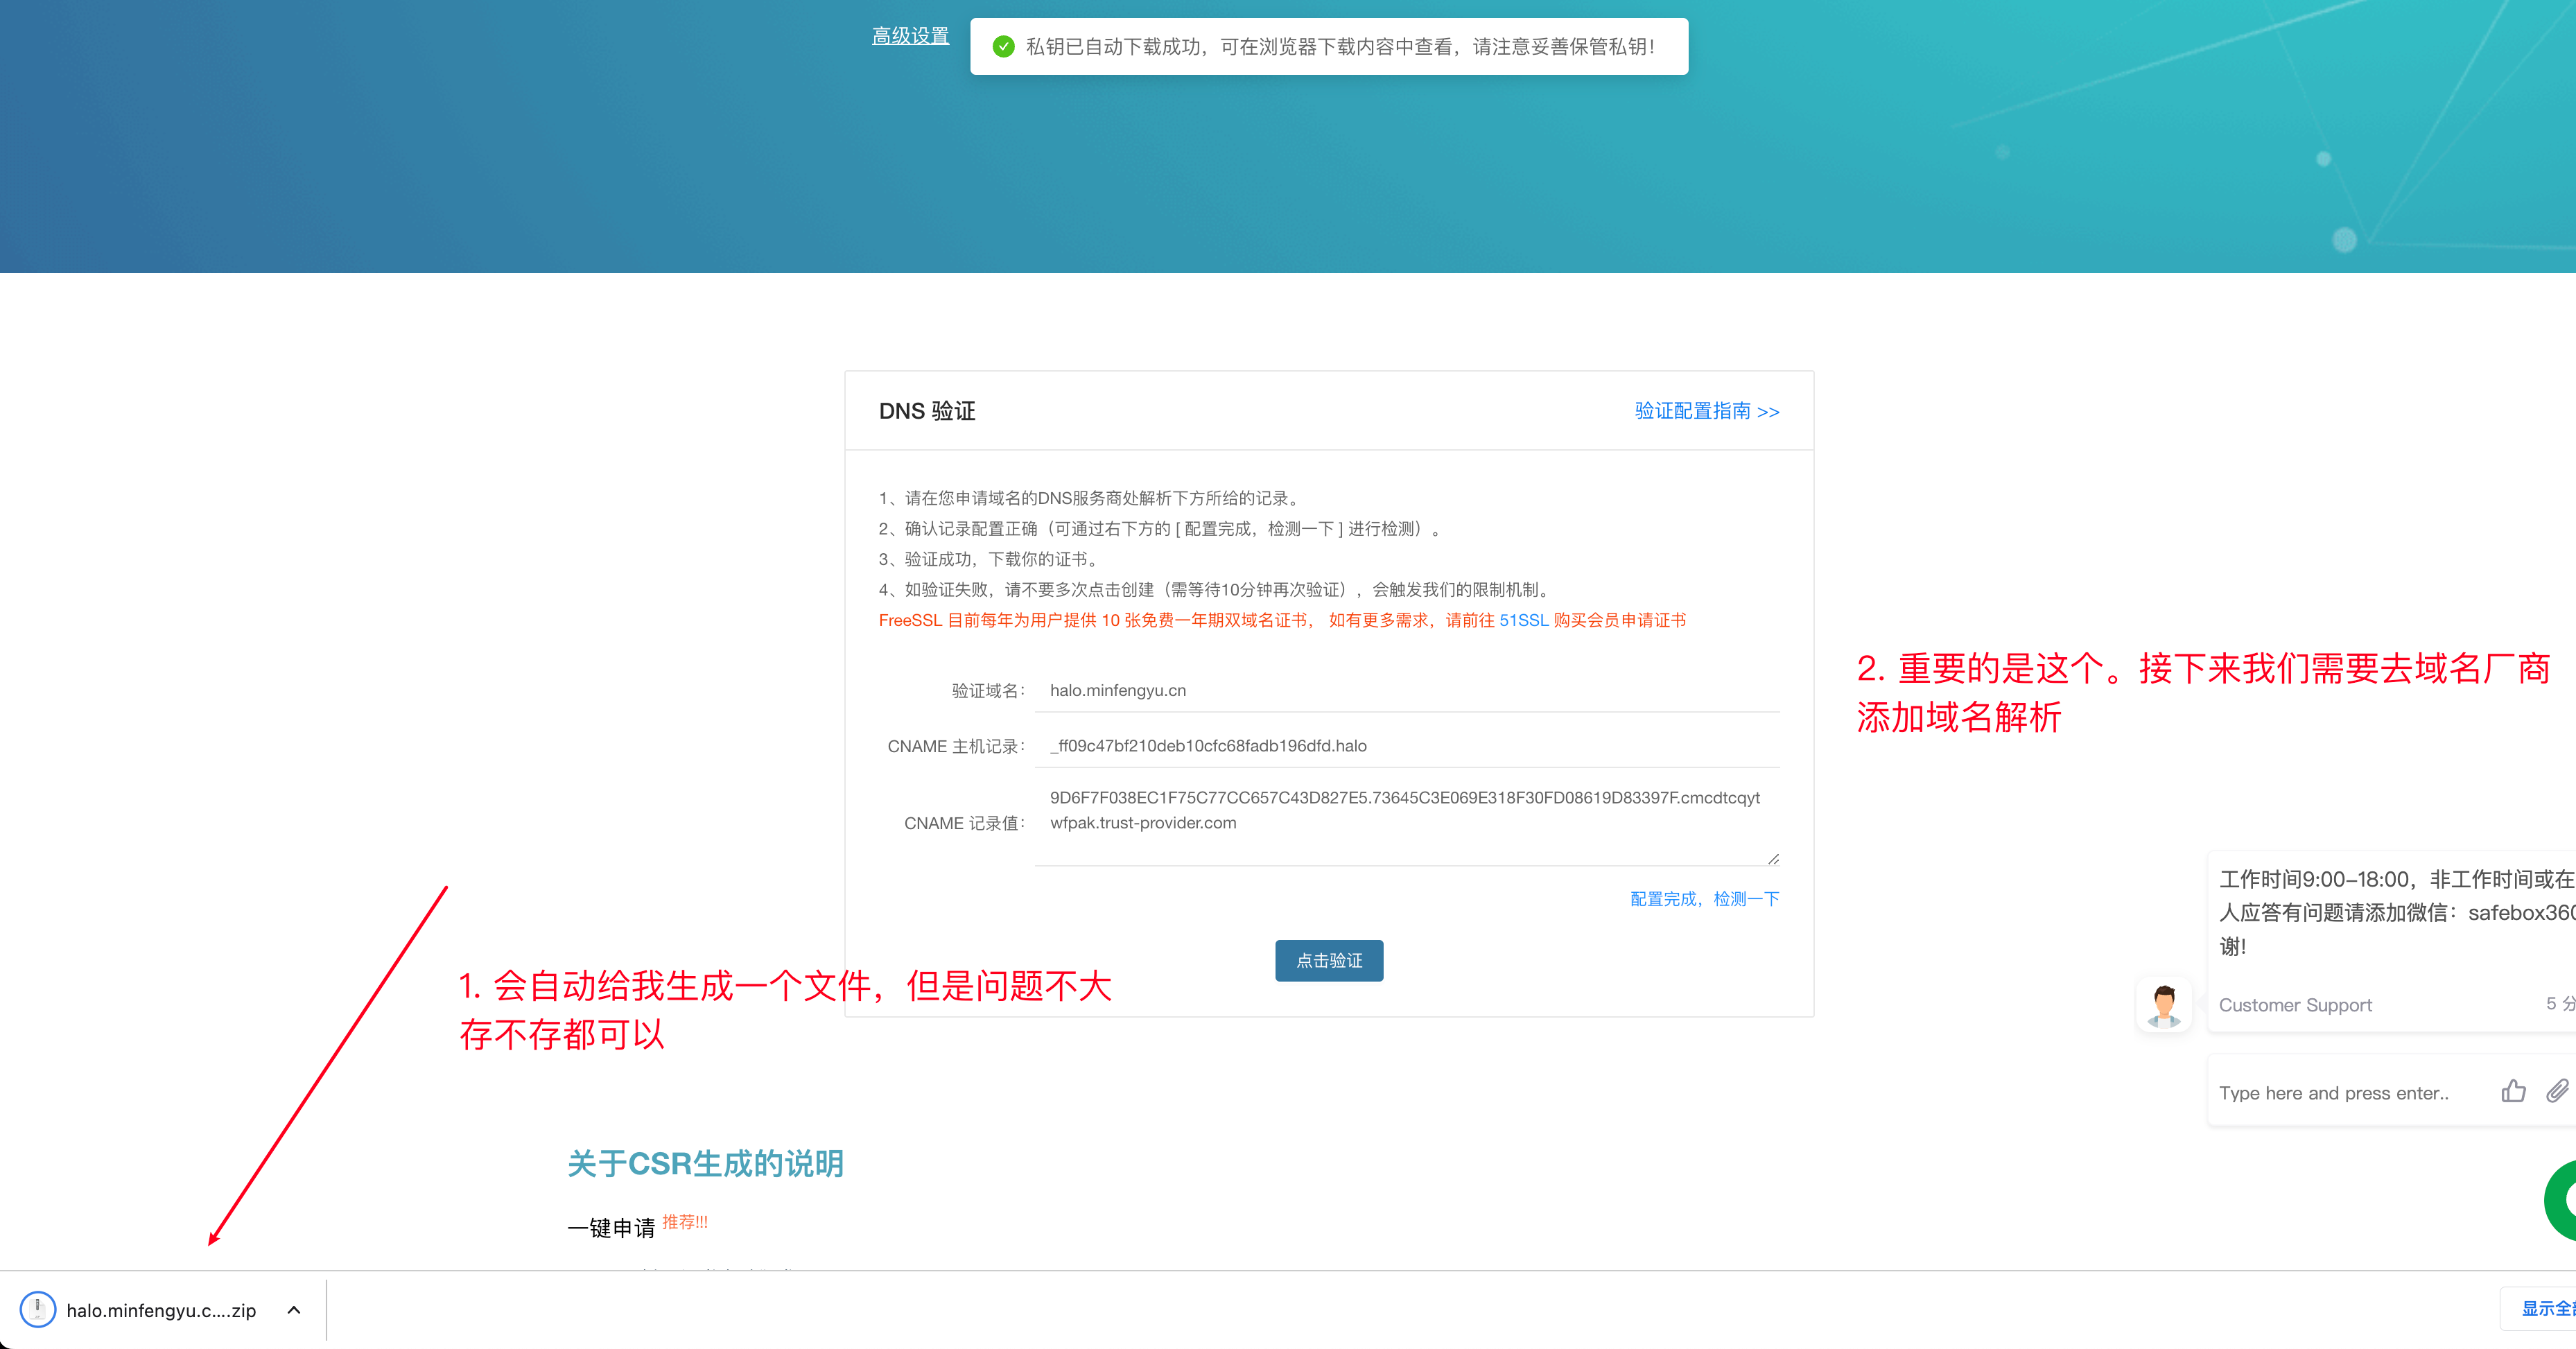The height and width of the screenshot is (1349, 2576).
Task: Click the circular download status icon next to the zip
Action: (x=39, y=1309)
